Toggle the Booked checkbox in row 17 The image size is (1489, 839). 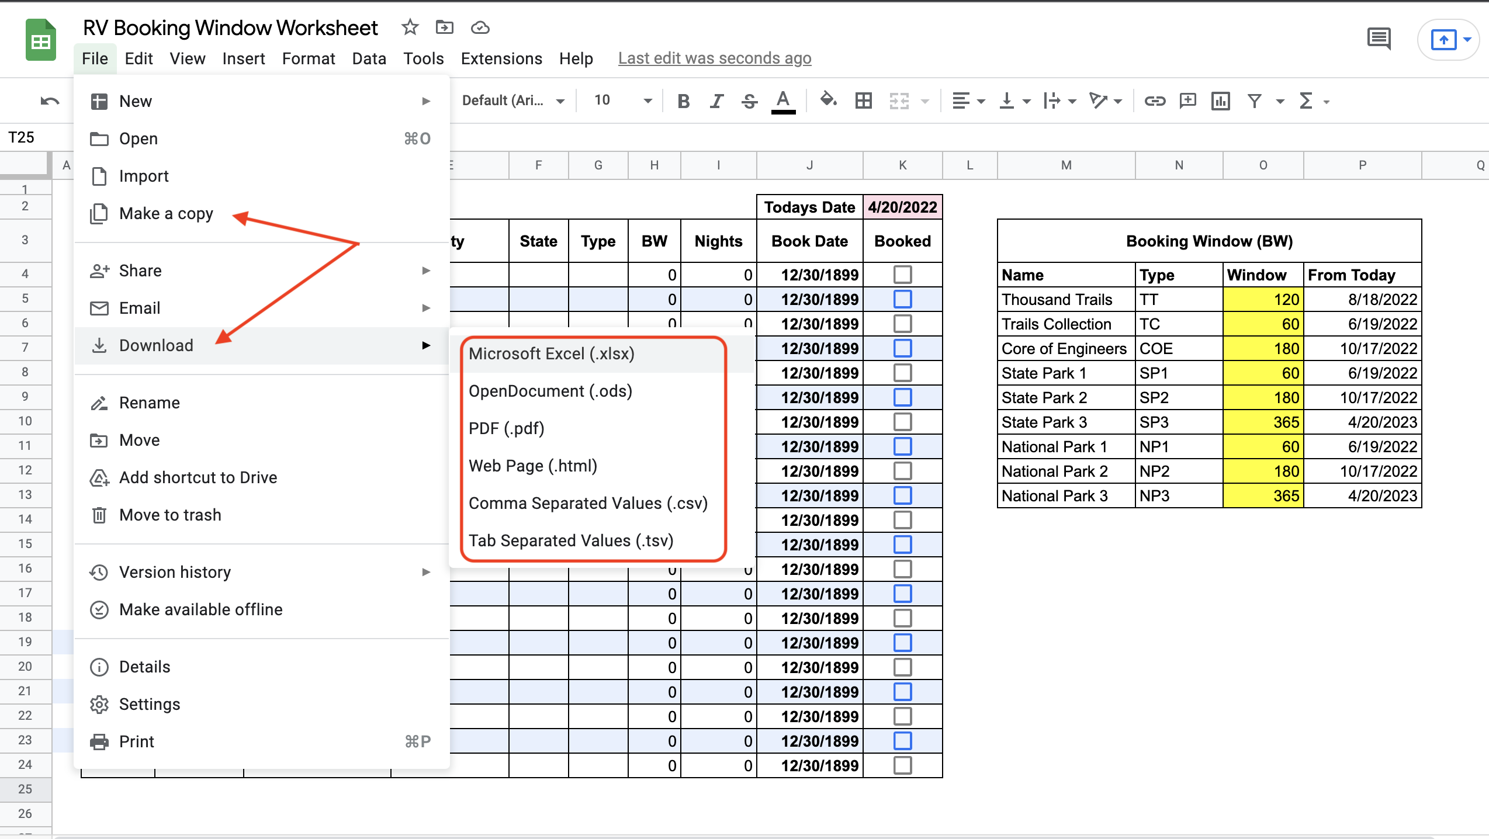click(x=902, y=593)
